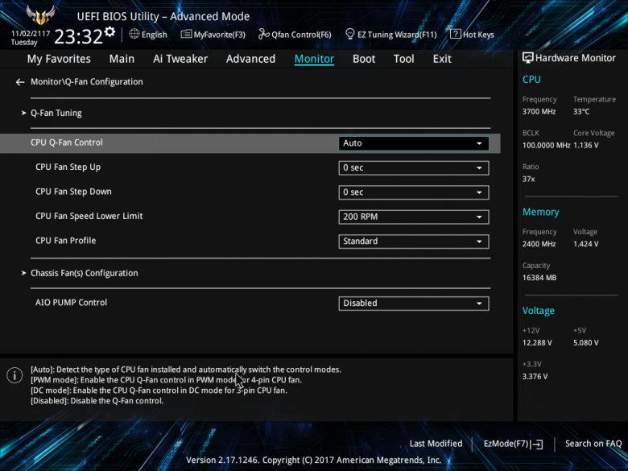Open AIO PUMP Control dropdown
This screenshot has height=471, width=628.
pos(414,304)
